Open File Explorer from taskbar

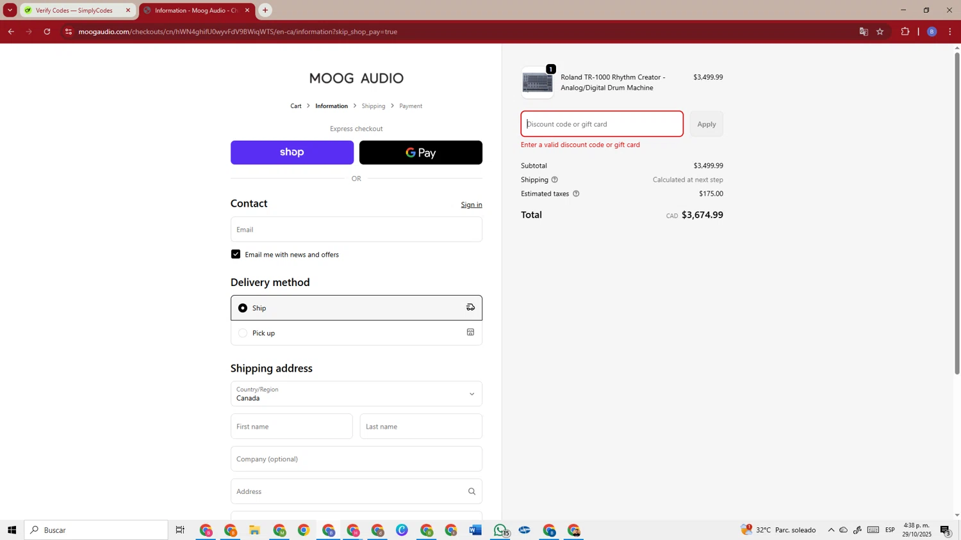pos(255,530)
